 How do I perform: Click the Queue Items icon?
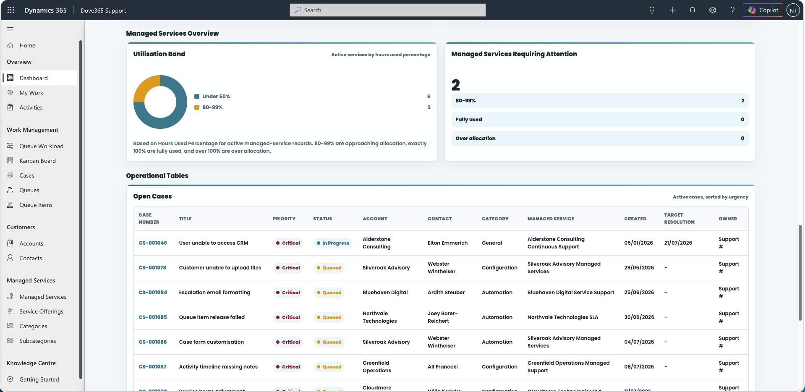pyautogui.click(x=10, y=204)
